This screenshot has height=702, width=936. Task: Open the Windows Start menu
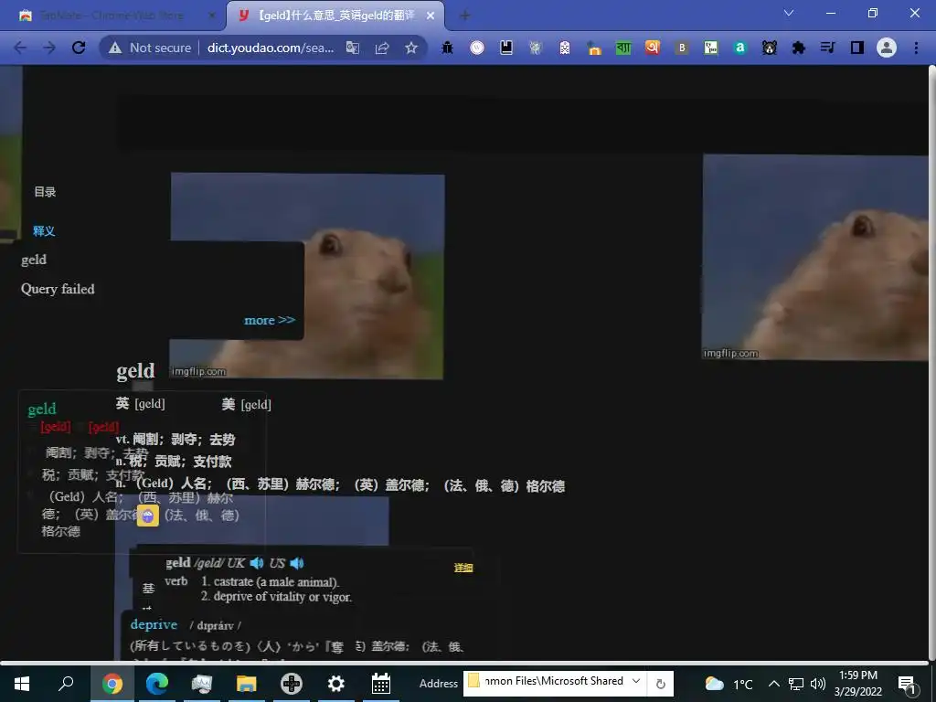coord(22,684)
